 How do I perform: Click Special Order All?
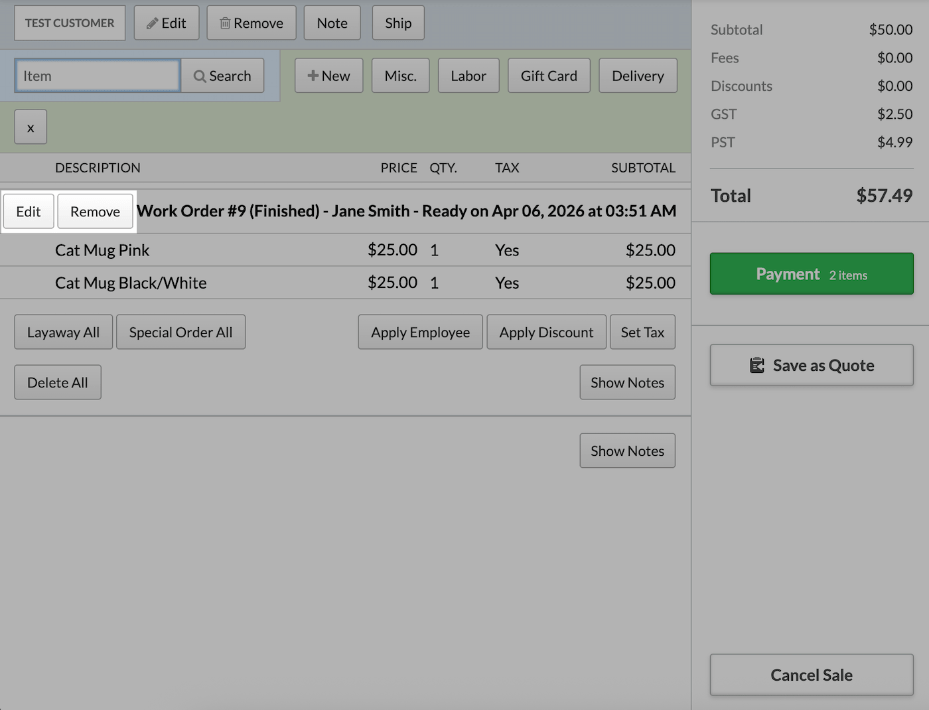181,332
